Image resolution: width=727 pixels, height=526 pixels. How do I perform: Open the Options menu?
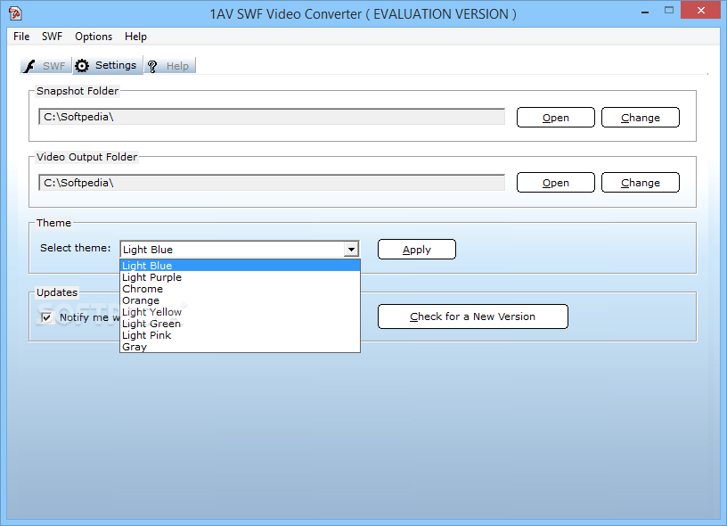[x=94, y=37]
